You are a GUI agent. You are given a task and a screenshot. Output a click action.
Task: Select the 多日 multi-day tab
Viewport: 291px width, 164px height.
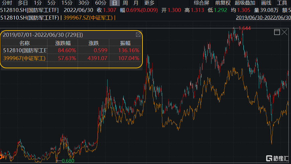[x=23, y=3]
